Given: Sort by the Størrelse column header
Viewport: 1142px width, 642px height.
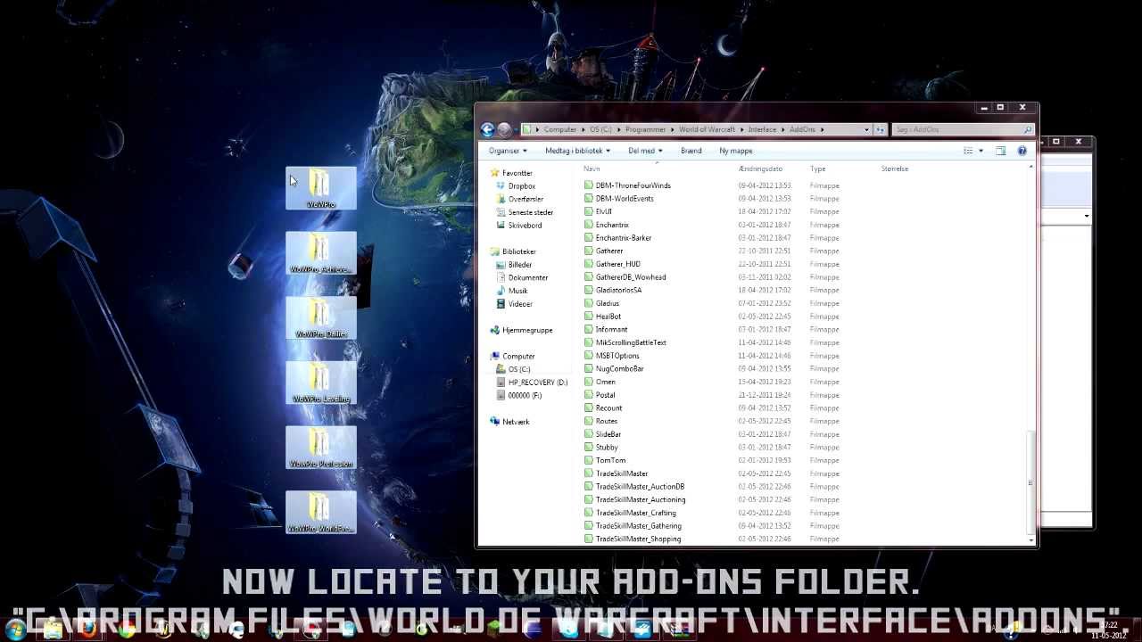Looking at the screenshot, I should (x=895, y=169).
